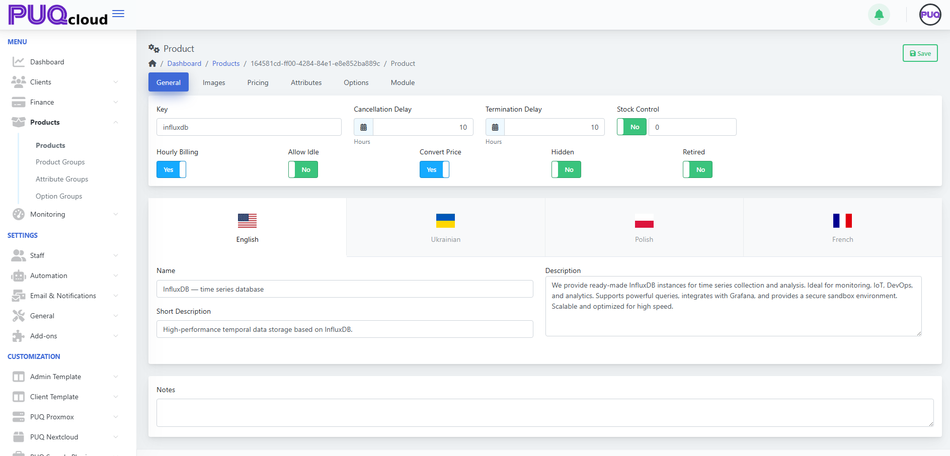Open Dashboard breadcrumb link
Image resolution: width=950 pixels, height=456 pixels.
click(184, 63)
